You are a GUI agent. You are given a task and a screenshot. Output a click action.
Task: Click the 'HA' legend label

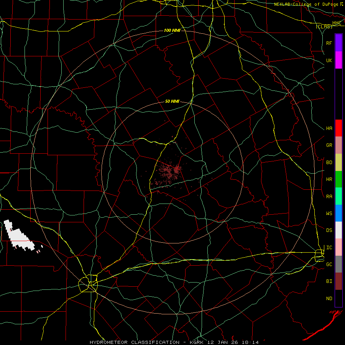coord(329,128)
